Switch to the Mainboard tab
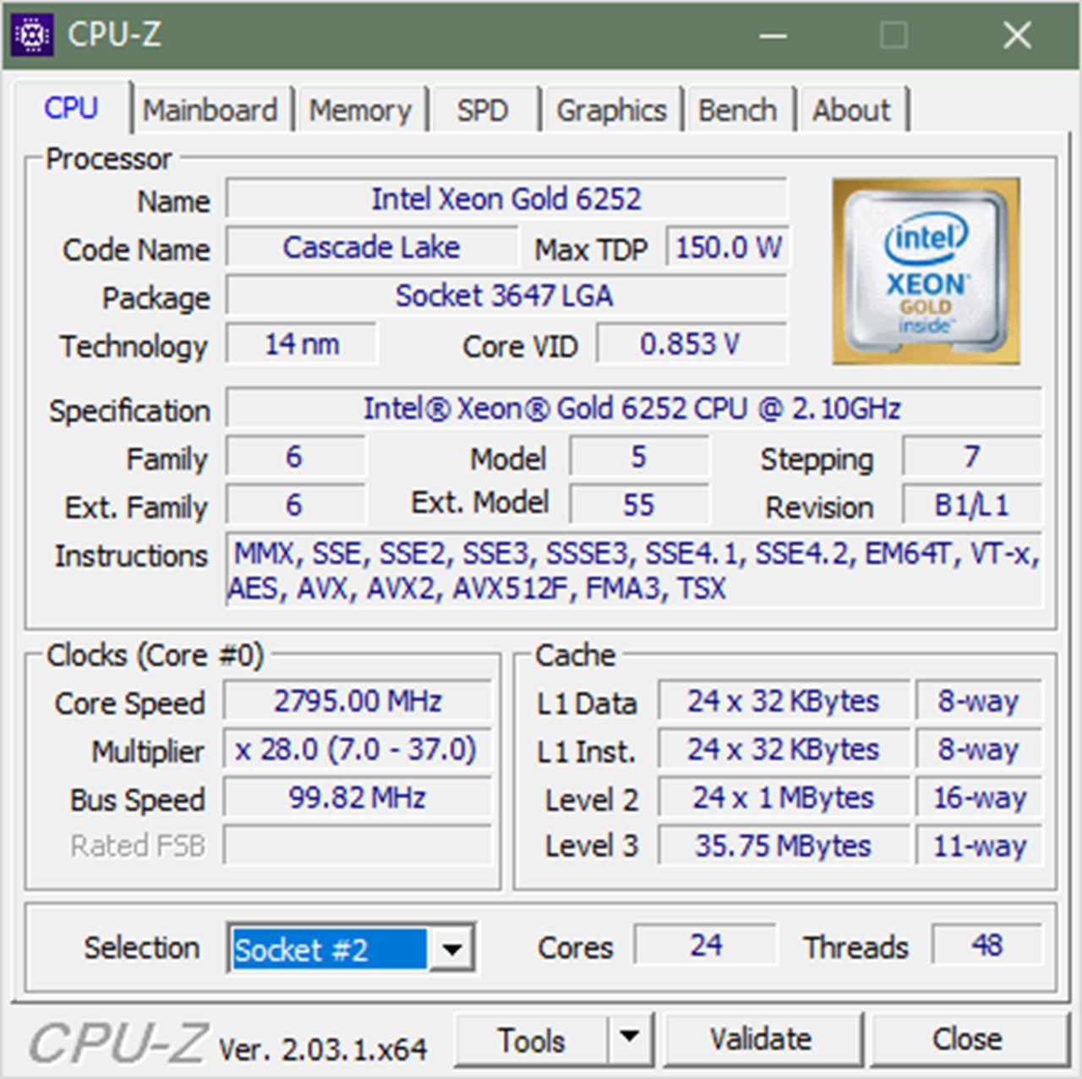The image size is (1082, 1079). click(210, 110)
